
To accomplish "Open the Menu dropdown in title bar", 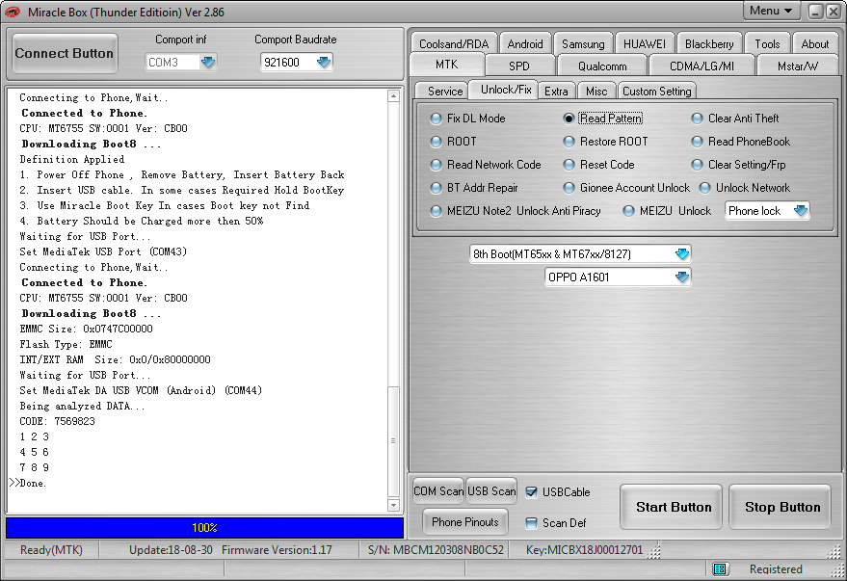I will click(771, 11).
